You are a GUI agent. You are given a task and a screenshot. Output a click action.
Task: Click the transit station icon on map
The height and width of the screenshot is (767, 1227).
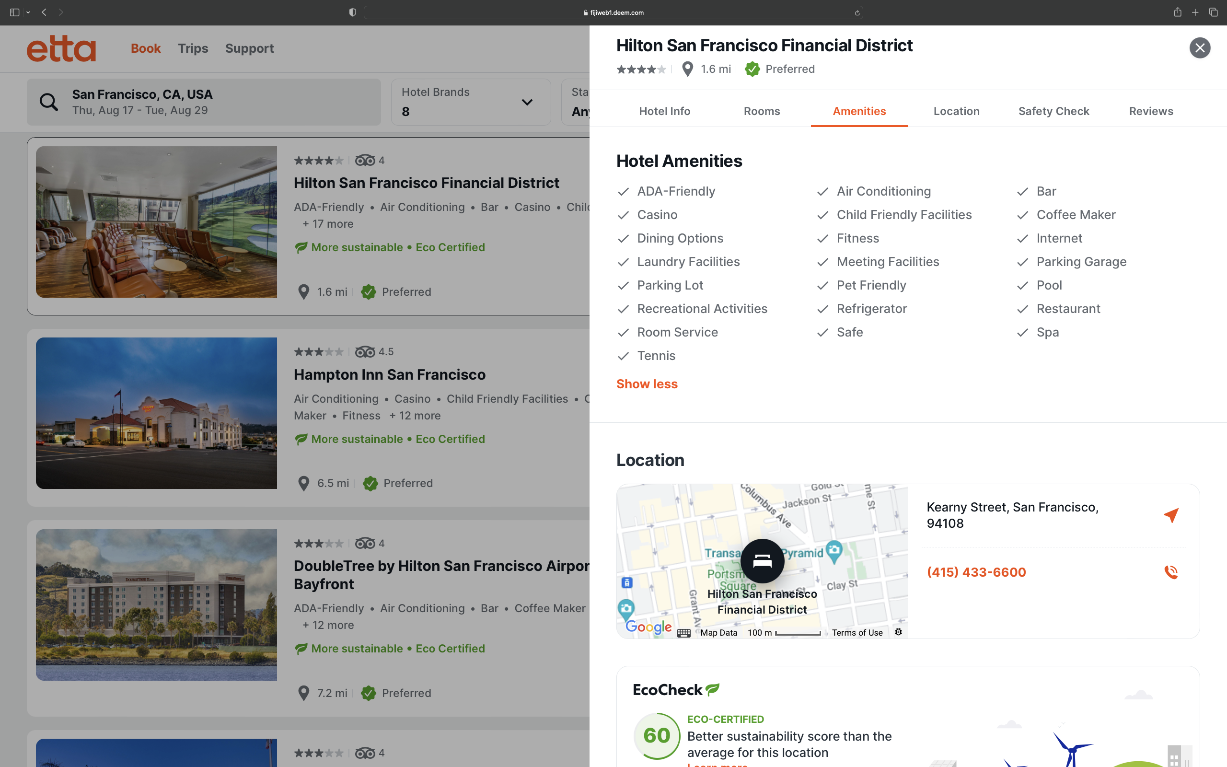(x=627, y=582)
